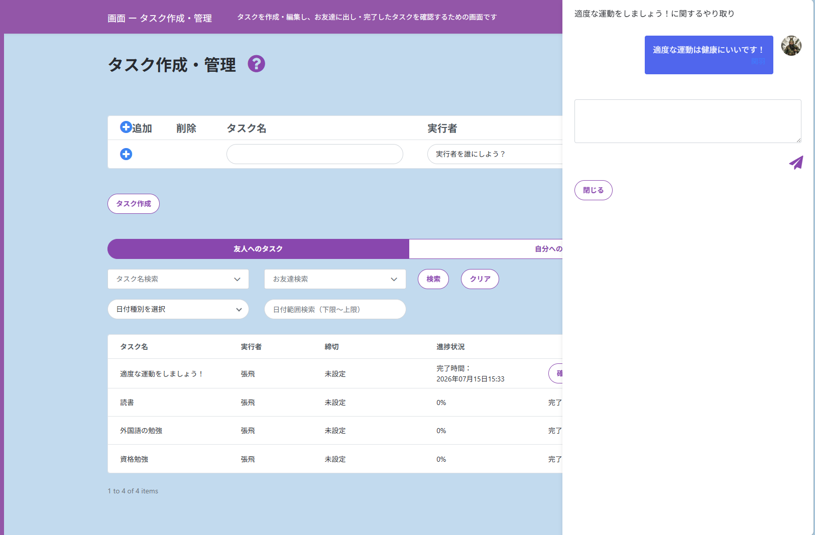Click the 検索 button
This screenshot has width=815, height=535.
[433, 279]
